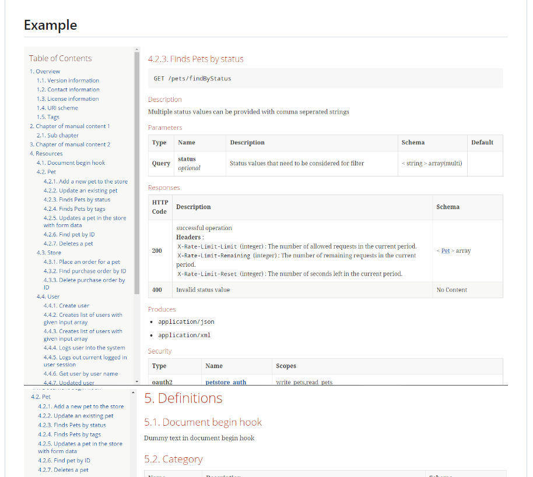Image resolution: width=533 pixels, height=477 pixels.
Task: Go to 4.4.6. Get user by user name
Action: [80, 373]
